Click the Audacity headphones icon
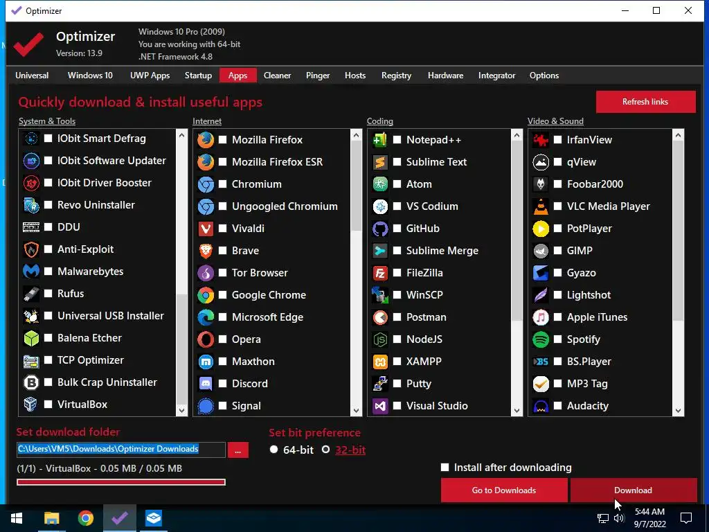 click(x=541, y=406)
